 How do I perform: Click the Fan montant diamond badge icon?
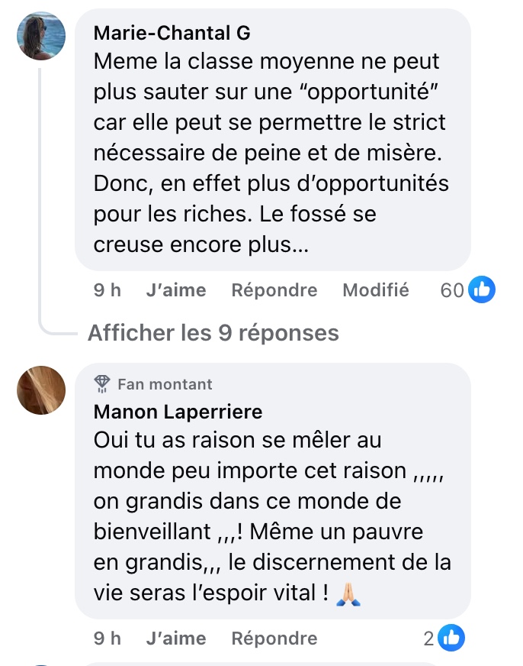pyautogui.click(x=102, y=383)
